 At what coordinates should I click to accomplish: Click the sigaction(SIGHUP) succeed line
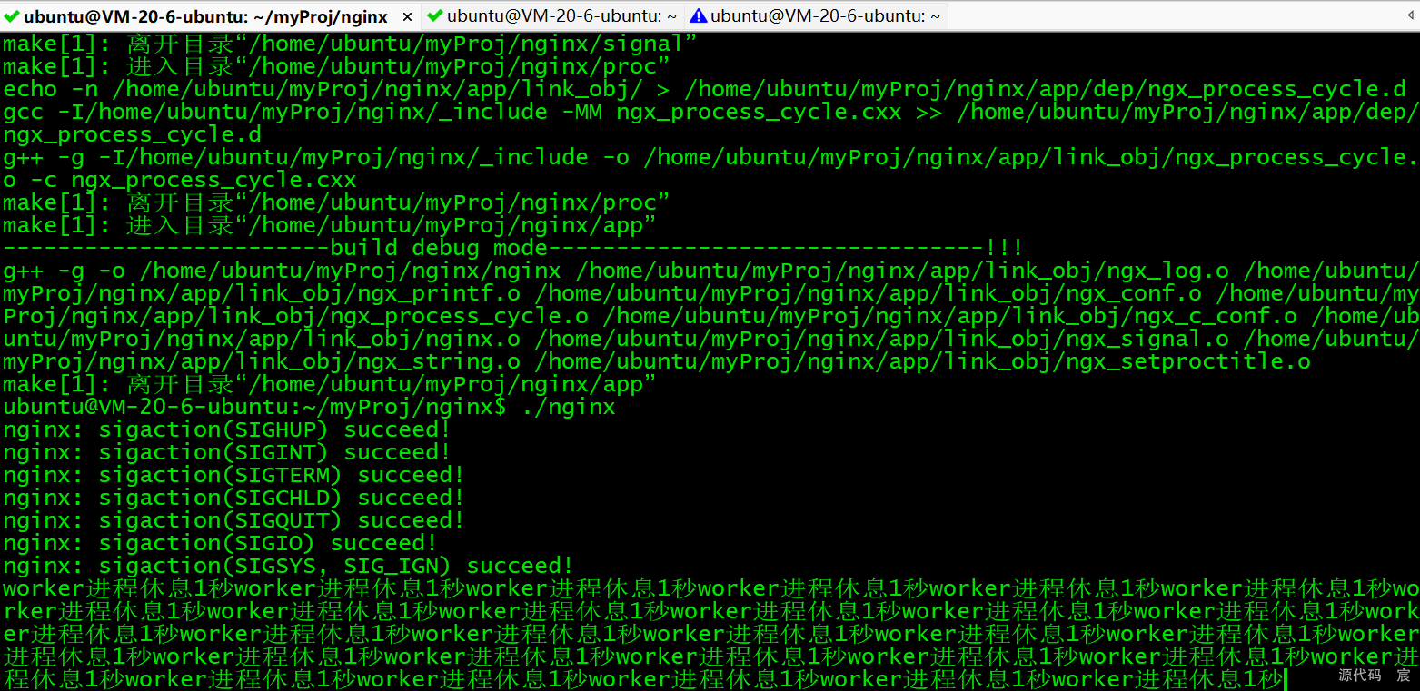[226, 429]
